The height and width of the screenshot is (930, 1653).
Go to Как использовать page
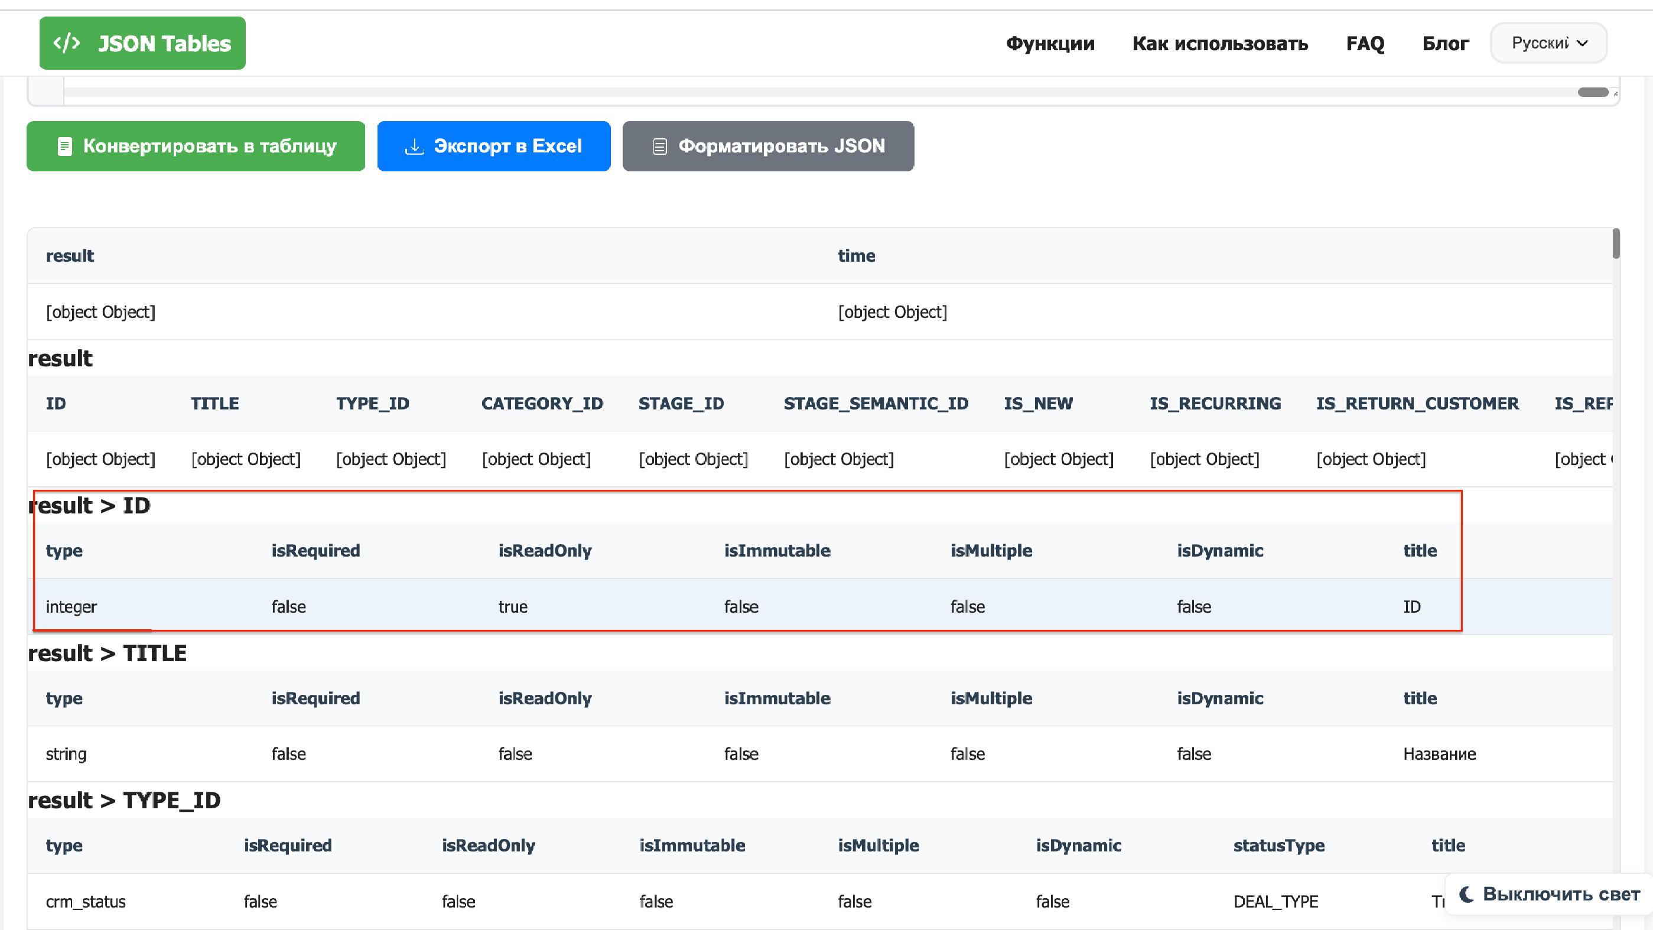tap(1220, 43)
